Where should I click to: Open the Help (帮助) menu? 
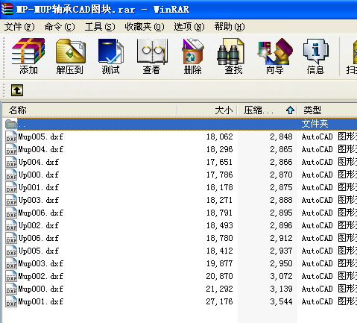230,27
